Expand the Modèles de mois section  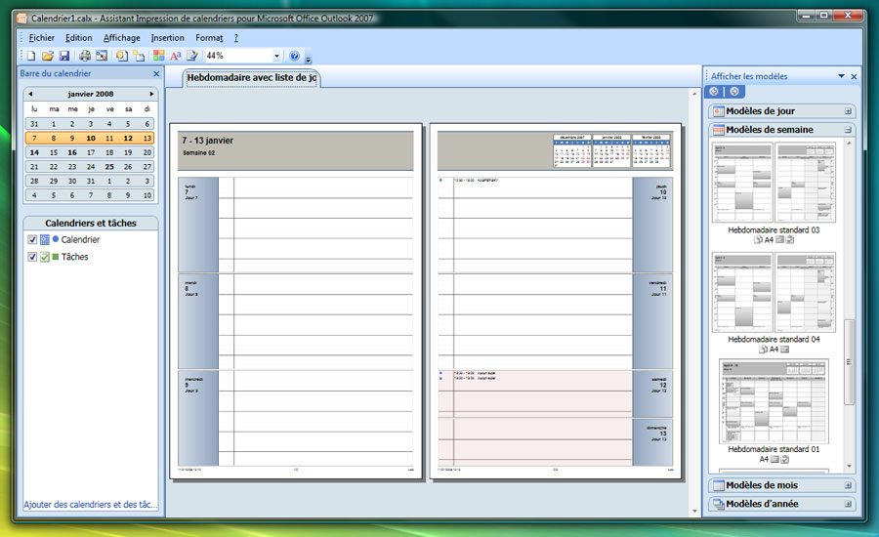[848, 485]
